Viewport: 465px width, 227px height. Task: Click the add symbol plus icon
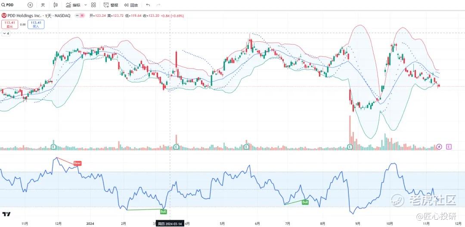[30, 5]
